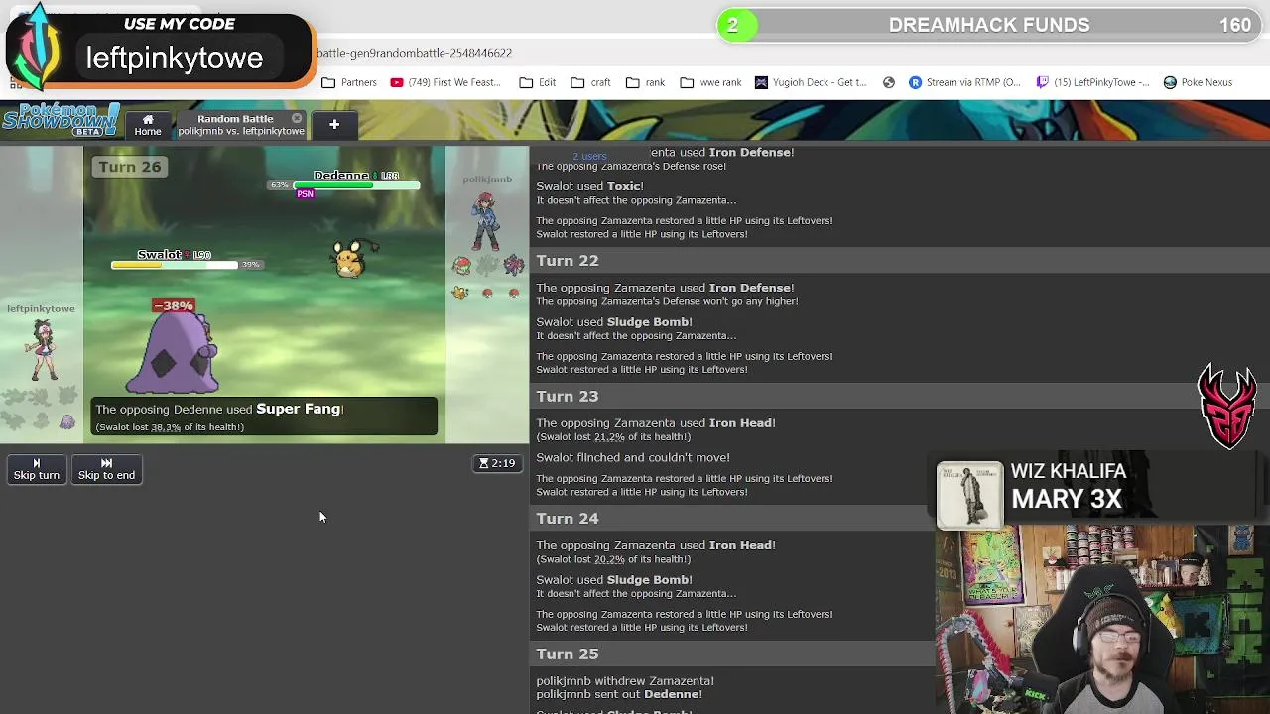
Task: Open the First We Feast YouTube bookmark
Action: (445, 82)
